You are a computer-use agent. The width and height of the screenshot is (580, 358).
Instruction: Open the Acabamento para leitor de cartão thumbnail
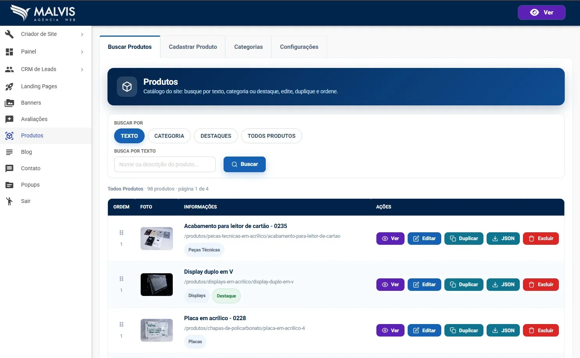157,239
